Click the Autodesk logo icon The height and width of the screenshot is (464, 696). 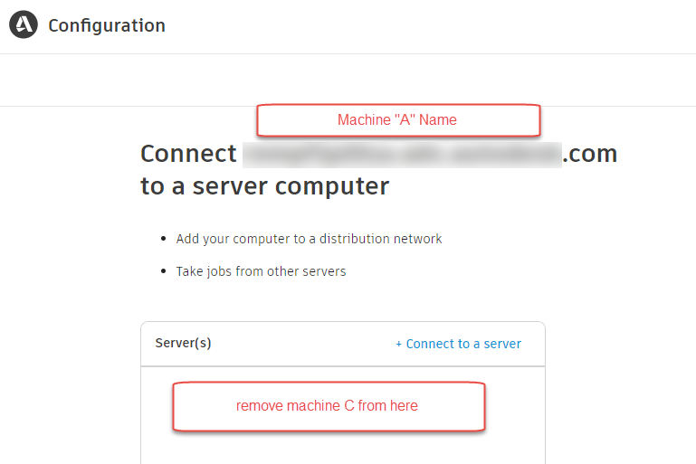click(x=24, y=25)
